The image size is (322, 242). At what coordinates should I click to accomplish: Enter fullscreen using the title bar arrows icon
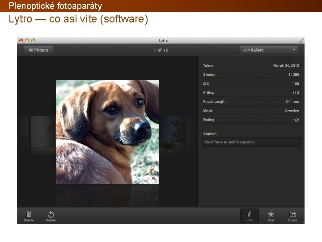click(x=301, y=41)
